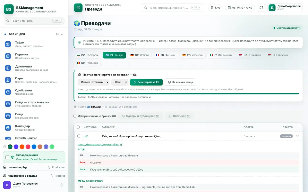Image resolution: width=308 pixels, height=192 pixels.
Task: Pick the blue theme swatch
Action: [x=34, y=147]
